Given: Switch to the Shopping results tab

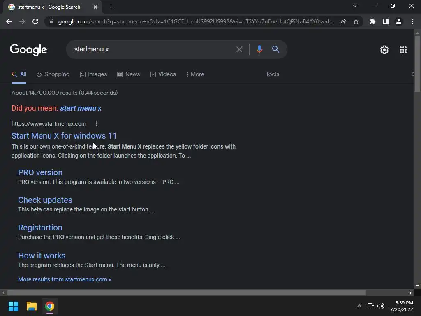Looking at the screenshot, I should 53,74.
